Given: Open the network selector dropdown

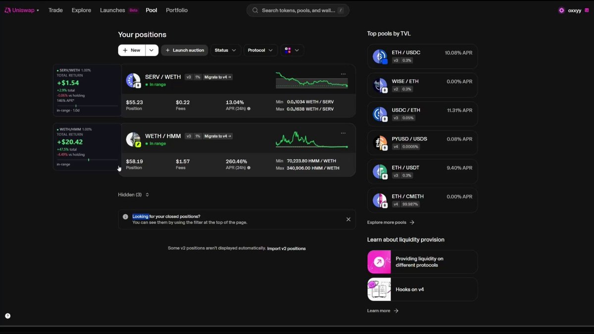Looking at the screenshot, I should 292,50.
